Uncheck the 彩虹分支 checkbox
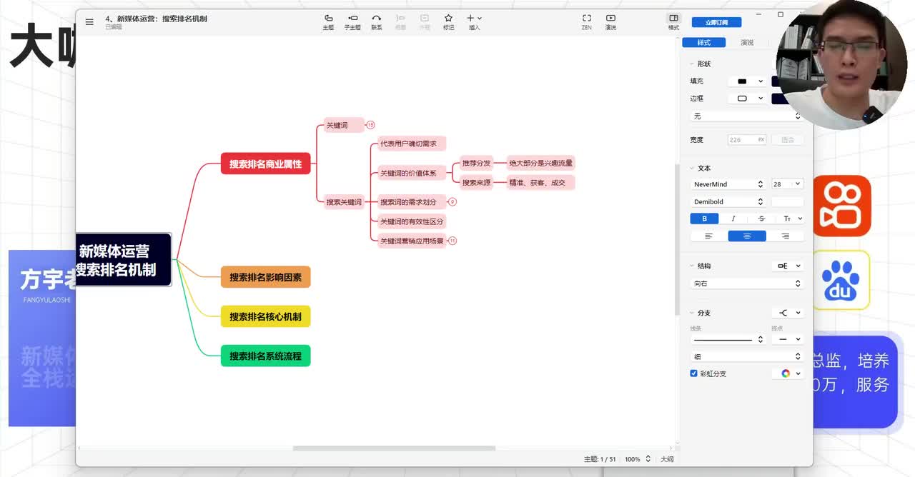915x477 pixels. [693, 373]
